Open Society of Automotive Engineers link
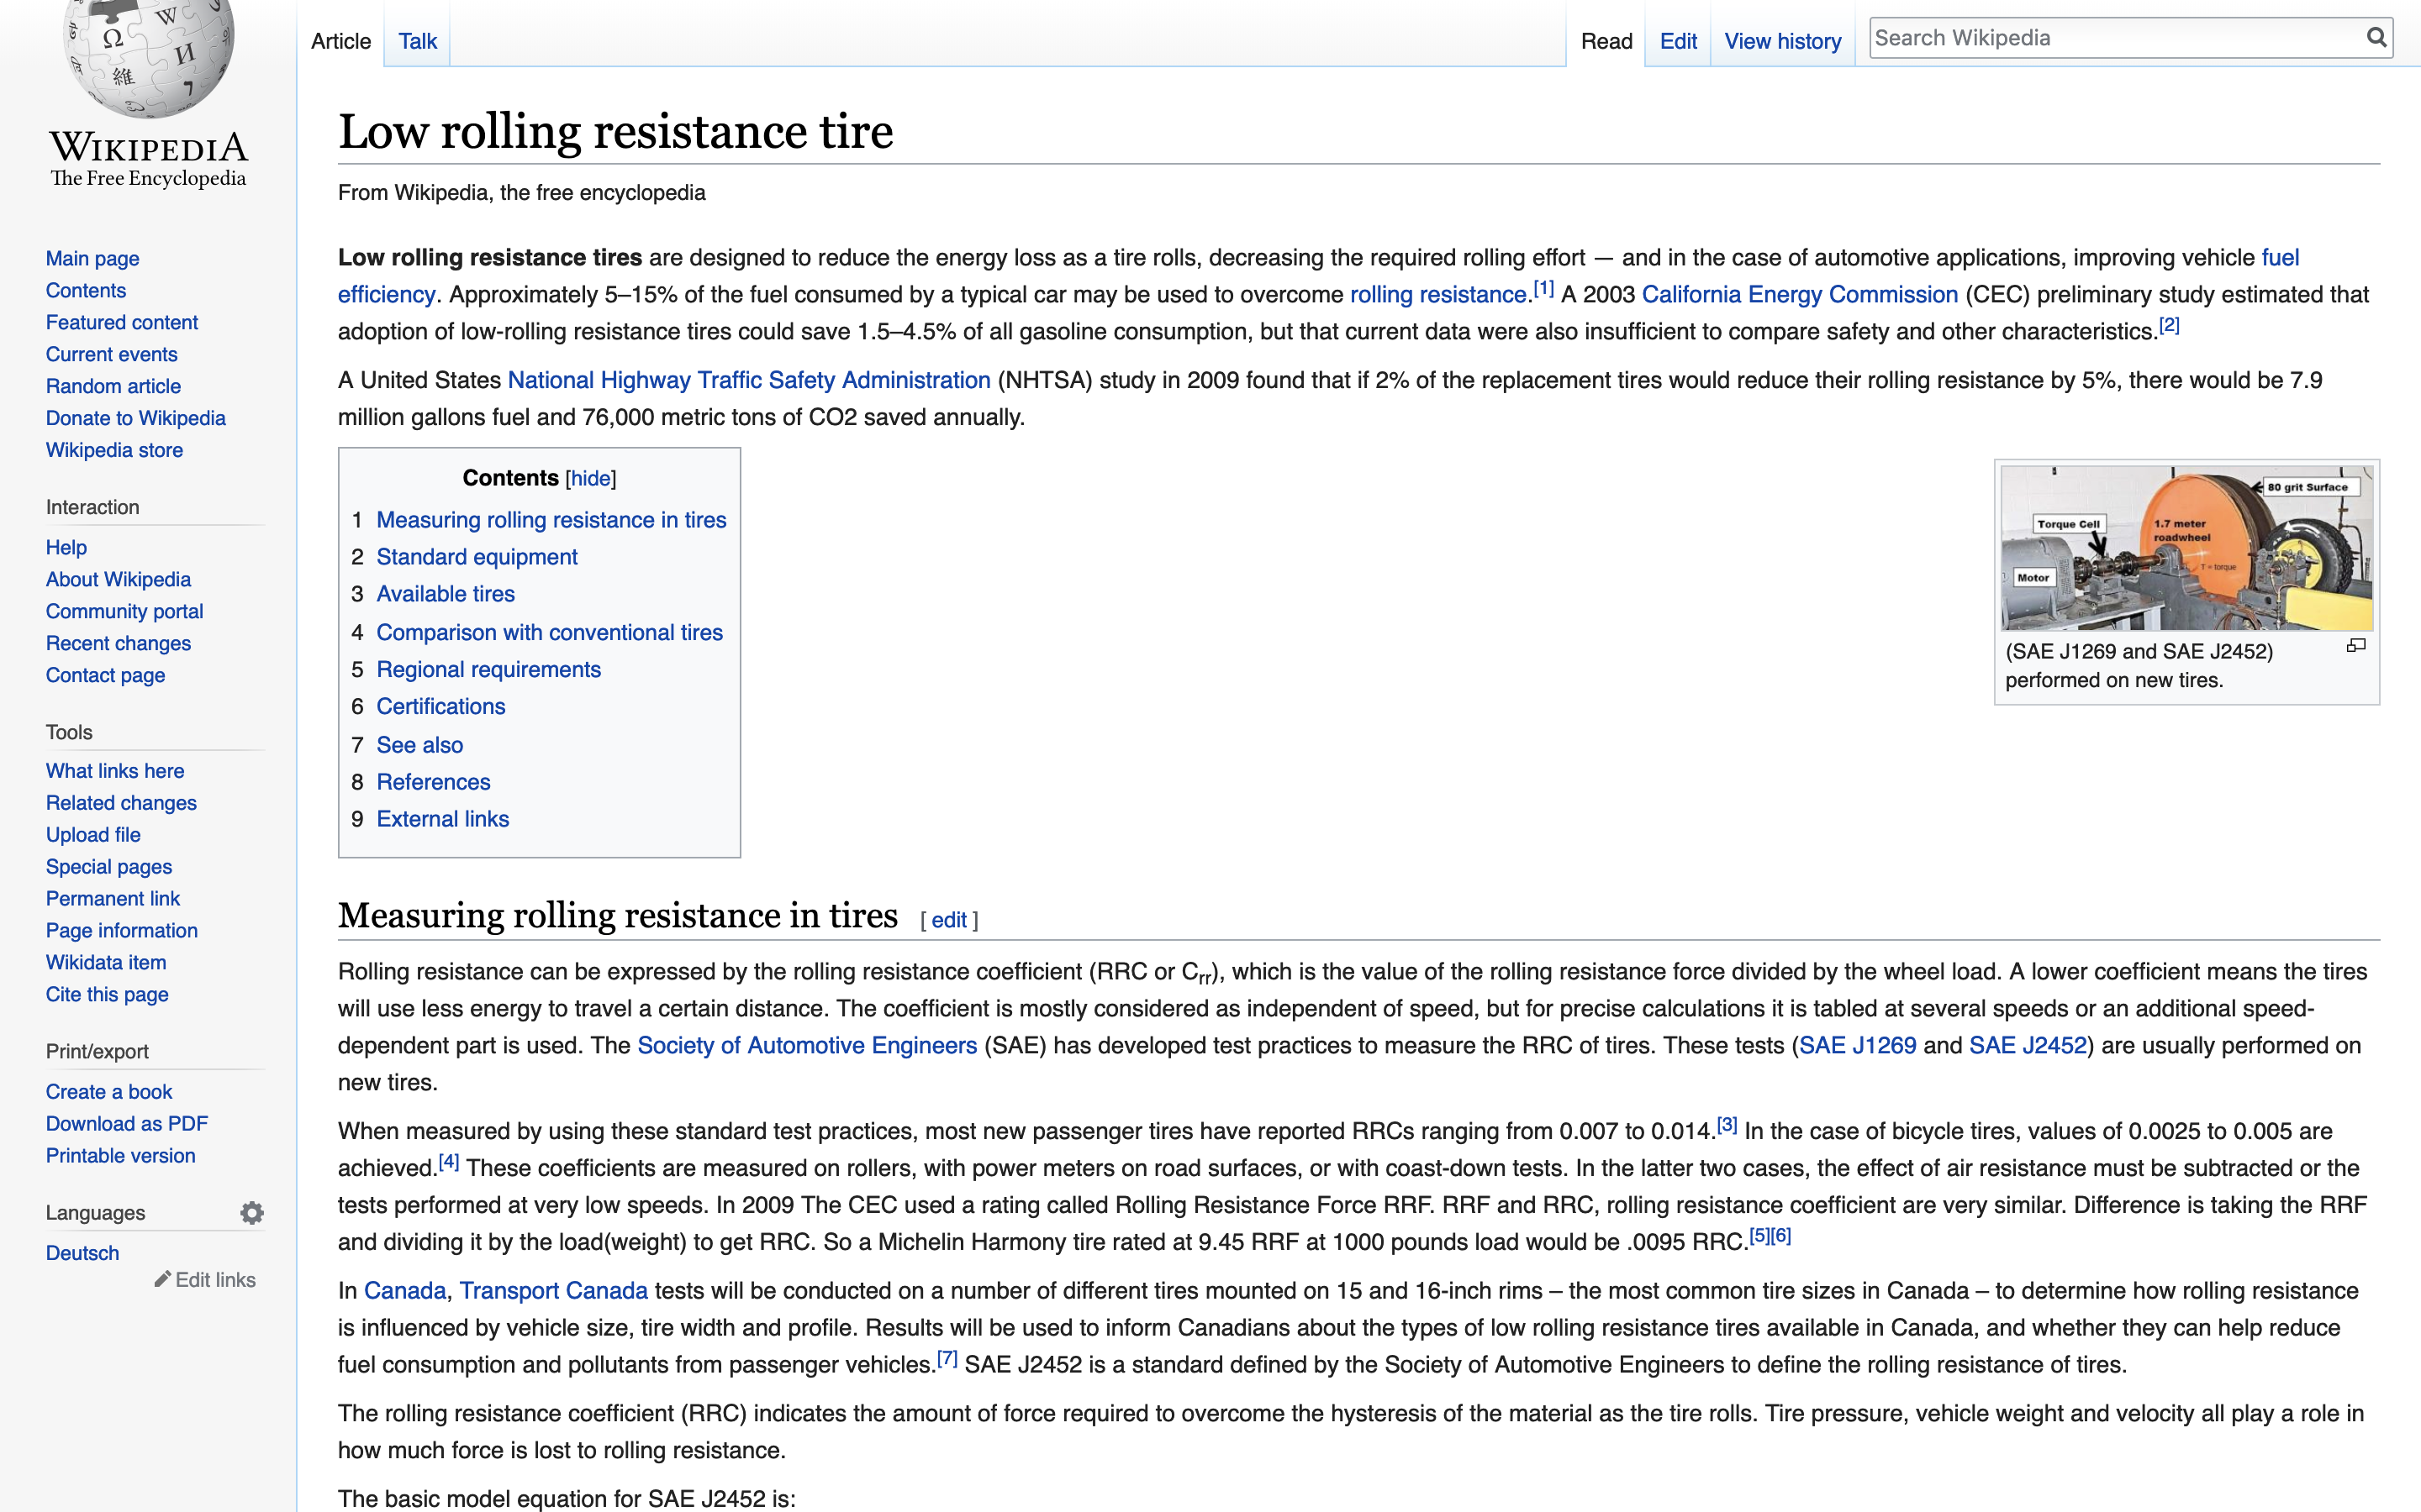 click(x=807, y=1046)
